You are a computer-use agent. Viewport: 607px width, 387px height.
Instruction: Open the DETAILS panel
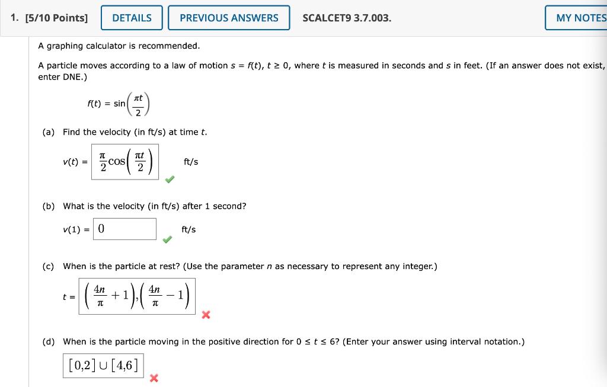132,18
